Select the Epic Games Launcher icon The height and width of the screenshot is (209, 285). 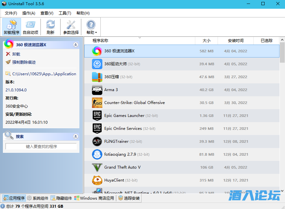click(x=96, y=116)
